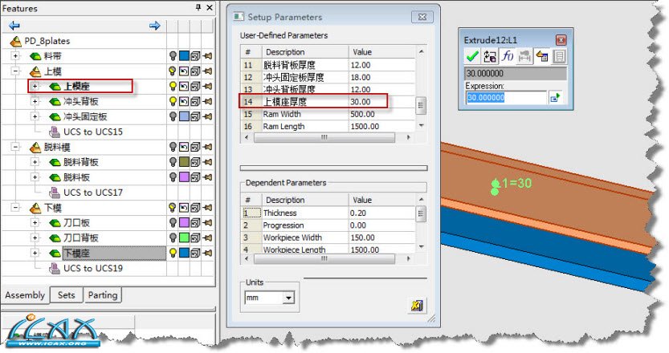This screenshot has height=353, width=669.
Task: Open the Units mm dropdown
Action: tap(289, 298)
